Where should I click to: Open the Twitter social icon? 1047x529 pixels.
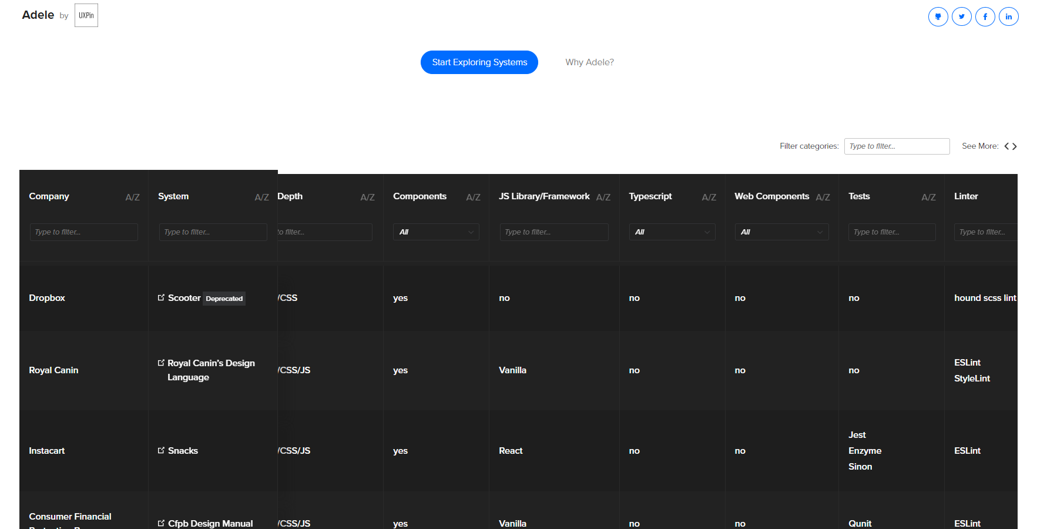pyautogui.click(x=961, y=16)
